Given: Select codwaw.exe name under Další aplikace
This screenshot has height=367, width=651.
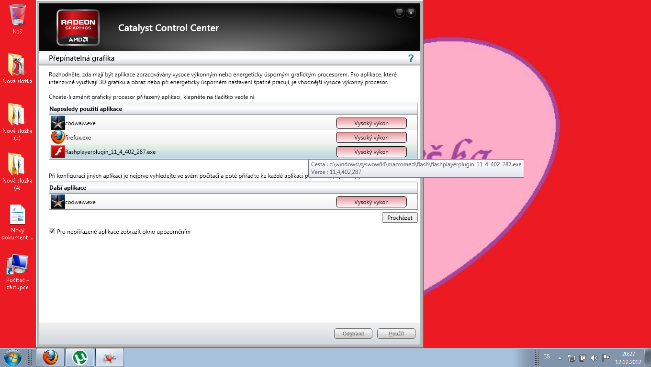Looking at the screenshot, I should [80, 202].
